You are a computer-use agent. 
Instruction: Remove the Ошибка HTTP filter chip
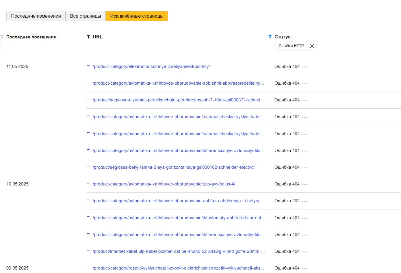coord(312,46)
